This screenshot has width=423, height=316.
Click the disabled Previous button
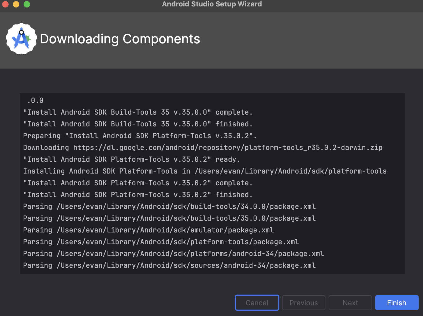(303, 303)
